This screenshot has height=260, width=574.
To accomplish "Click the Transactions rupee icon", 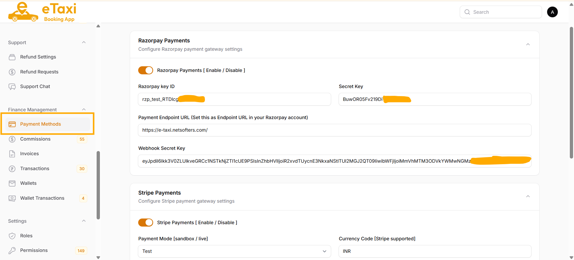I will click(12, 169).
